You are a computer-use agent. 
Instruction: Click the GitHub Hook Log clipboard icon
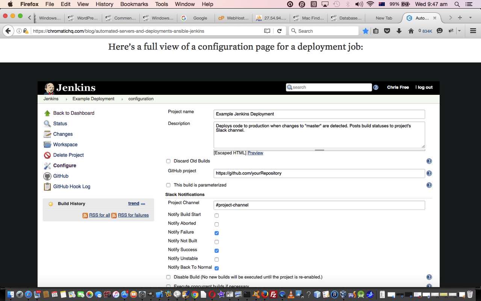(x=47, y=187)
